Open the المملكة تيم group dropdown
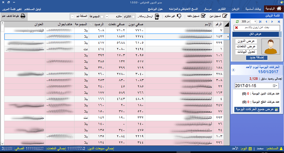 (x=72, y=17)
